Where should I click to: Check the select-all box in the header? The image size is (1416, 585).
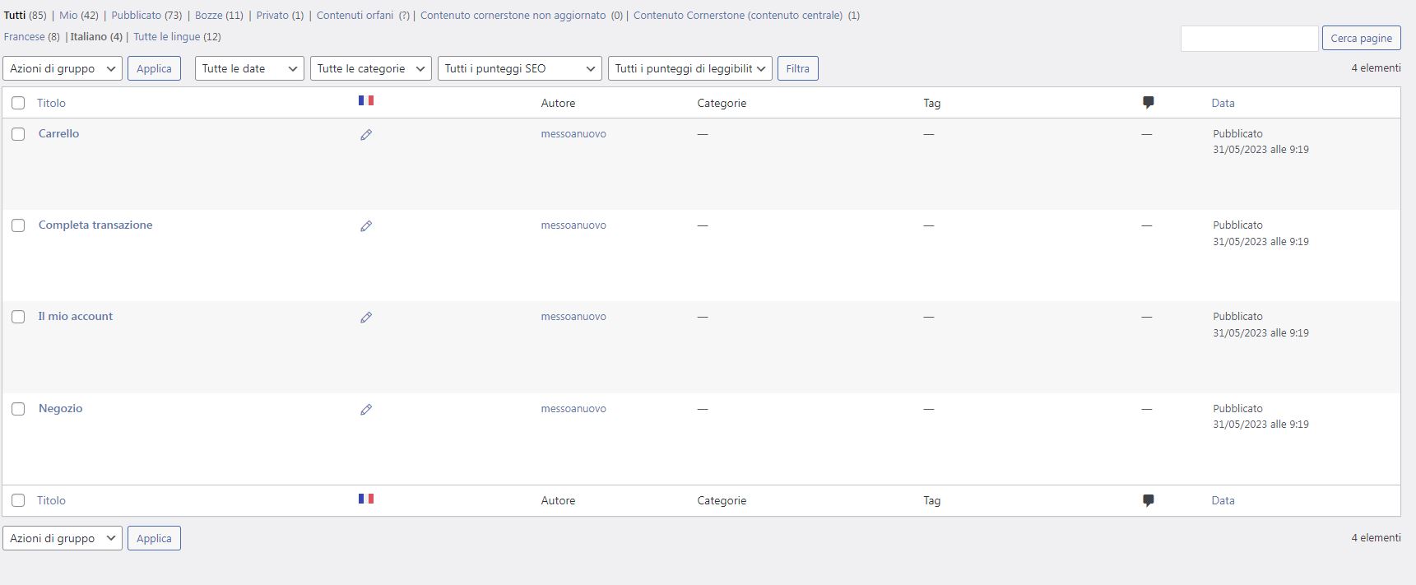18,103
